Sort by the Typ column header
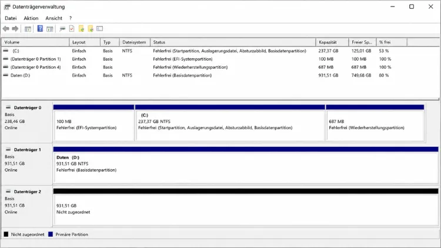441x248 pixels. pyautogui.click(x=110, y=42)
